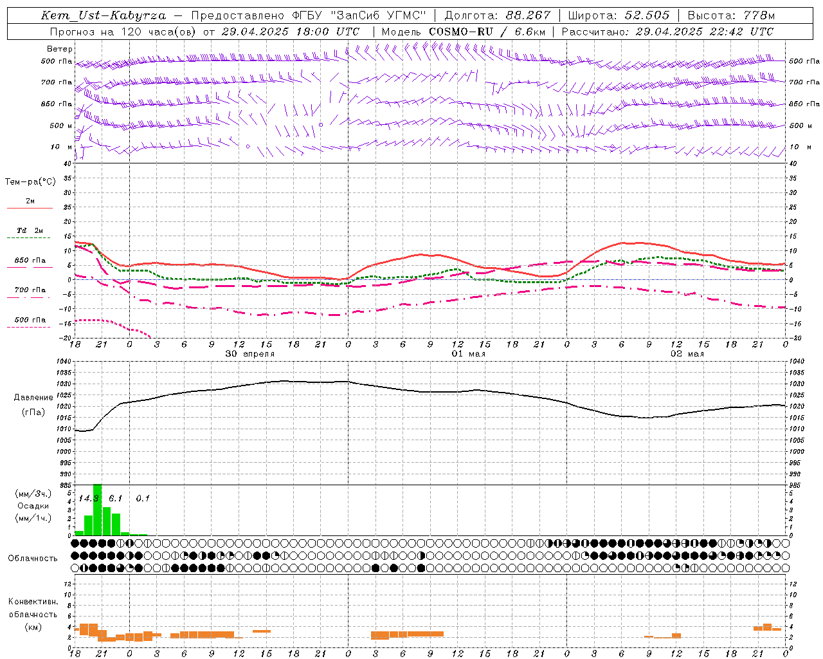Click the longitude value Долгота: 88.267
The height and width of the screenshot is (659, 823).
(x=497, y=15)
